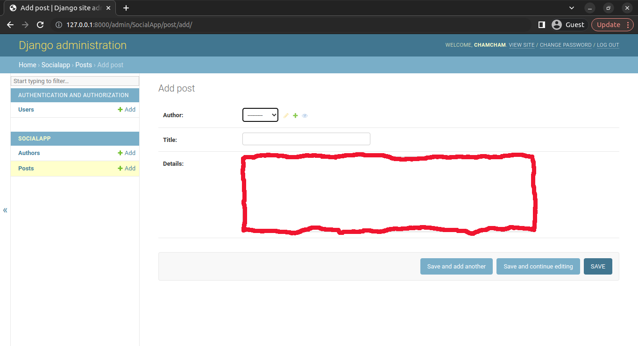The image size is (638, 346).
Task: Click Save and add another button
Action: coord(456,267)
